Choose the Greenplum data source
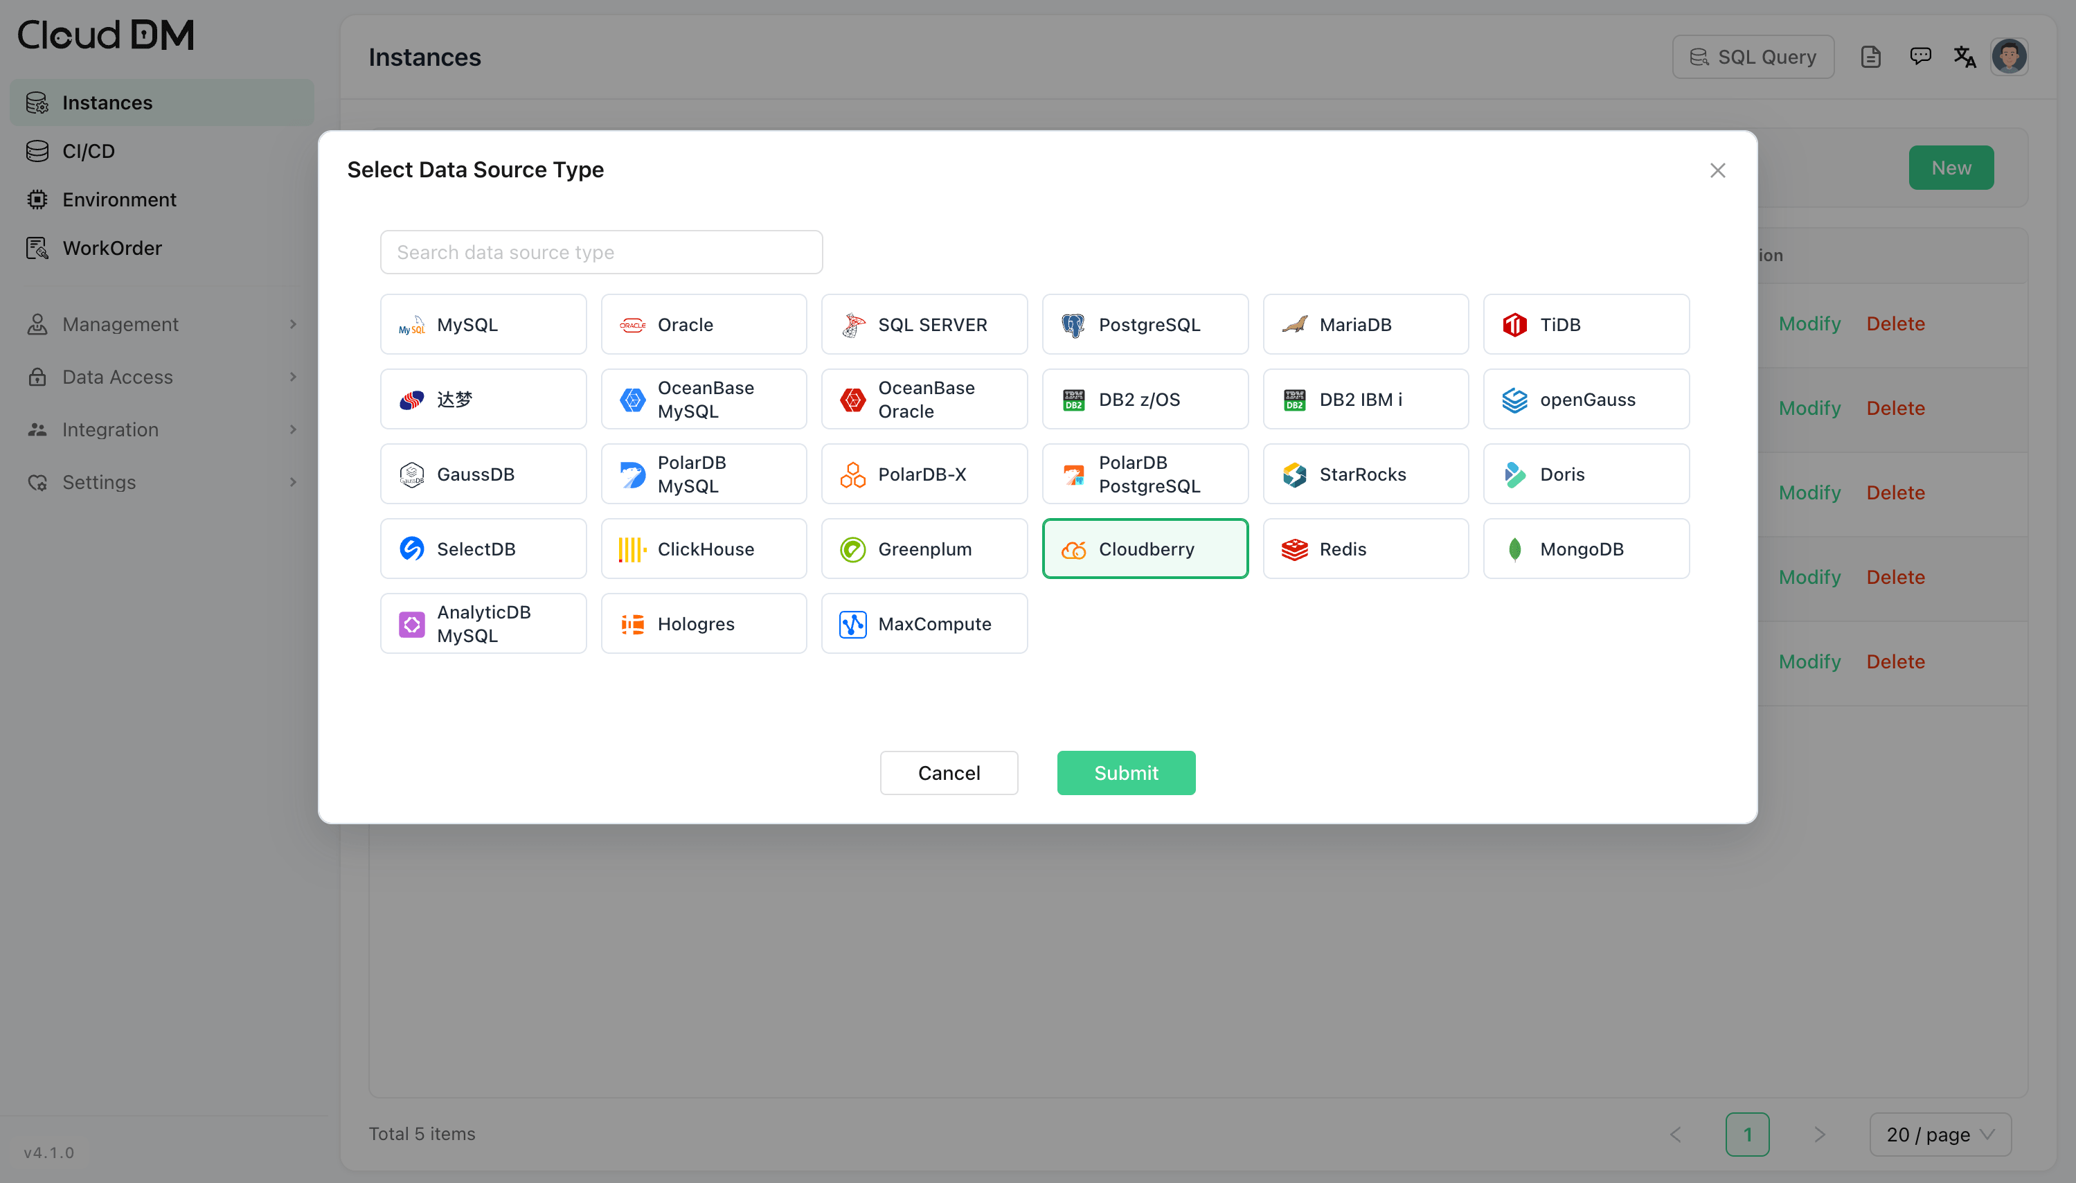 pos(924,549)
